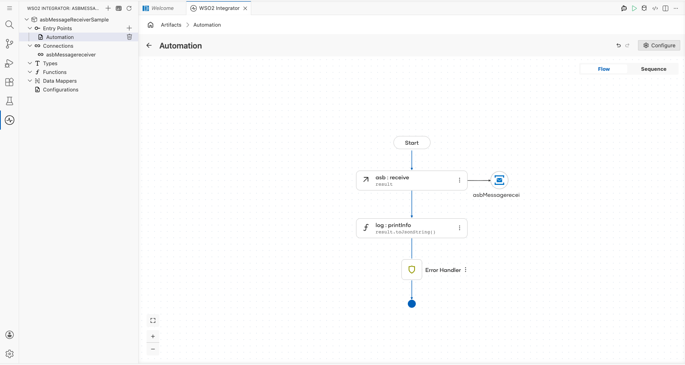Close the WSO2 Integrator tab
This screenshot has width=685, height=365.
coord(245,8)
